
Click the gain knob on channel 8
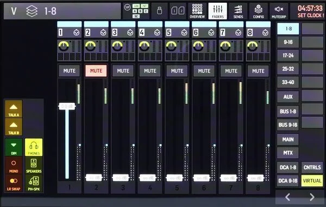point(253,46)
